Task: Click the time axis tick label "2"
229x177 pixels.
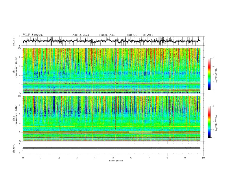Action: pos(59,158)
